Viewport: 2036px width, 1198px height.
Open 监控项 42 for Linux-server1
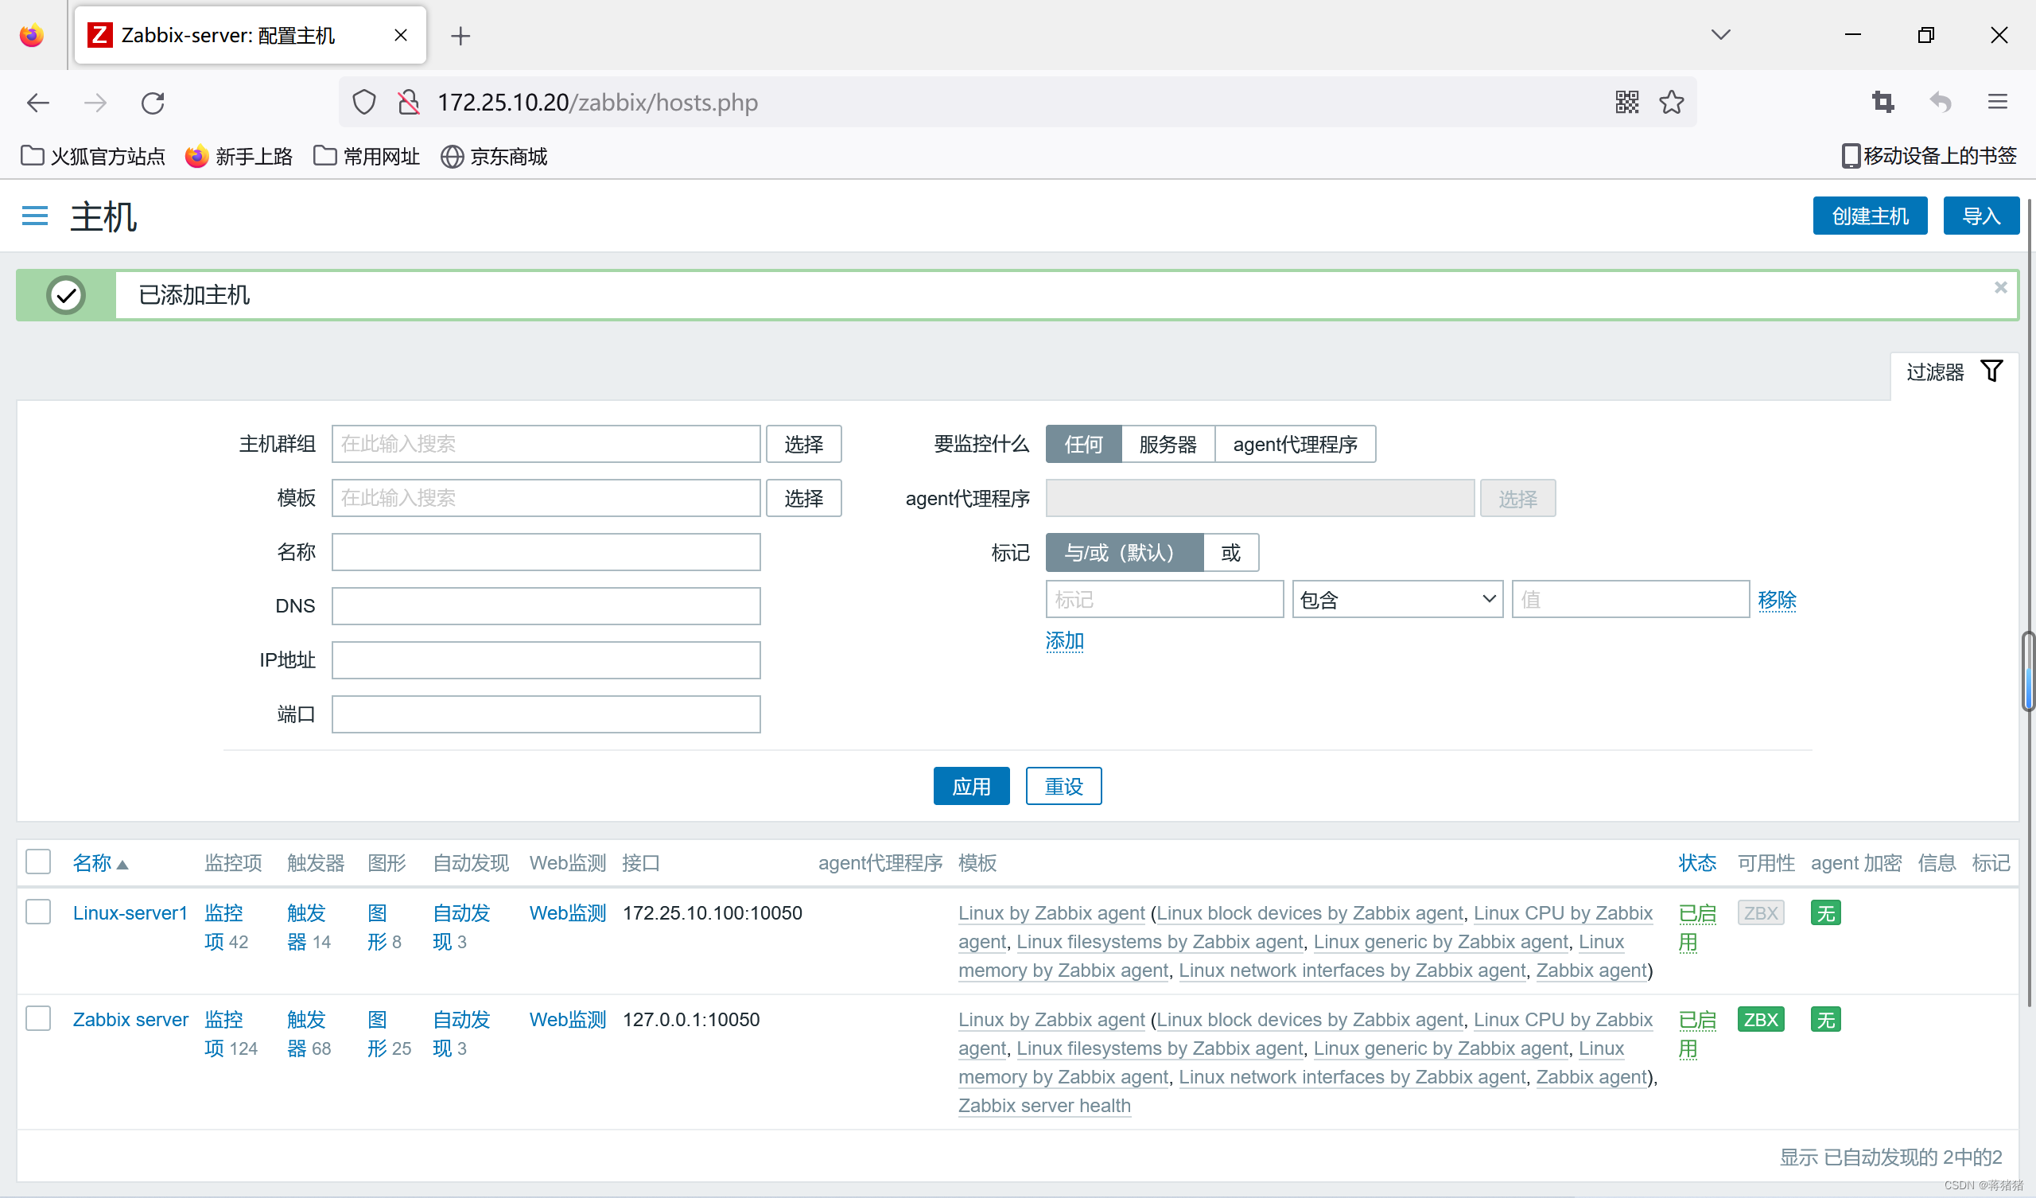(226, 928)
